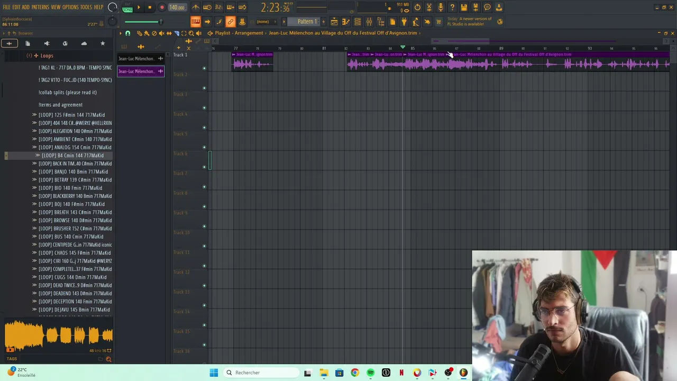Click the globe icon in news panel
677x381 pixels.
[500, 22]
